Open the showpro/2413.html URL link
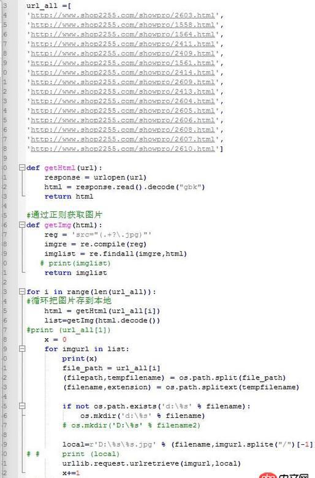Image resolution: width=315 pixels, height=478 pixels. click(x=123, y=91)
